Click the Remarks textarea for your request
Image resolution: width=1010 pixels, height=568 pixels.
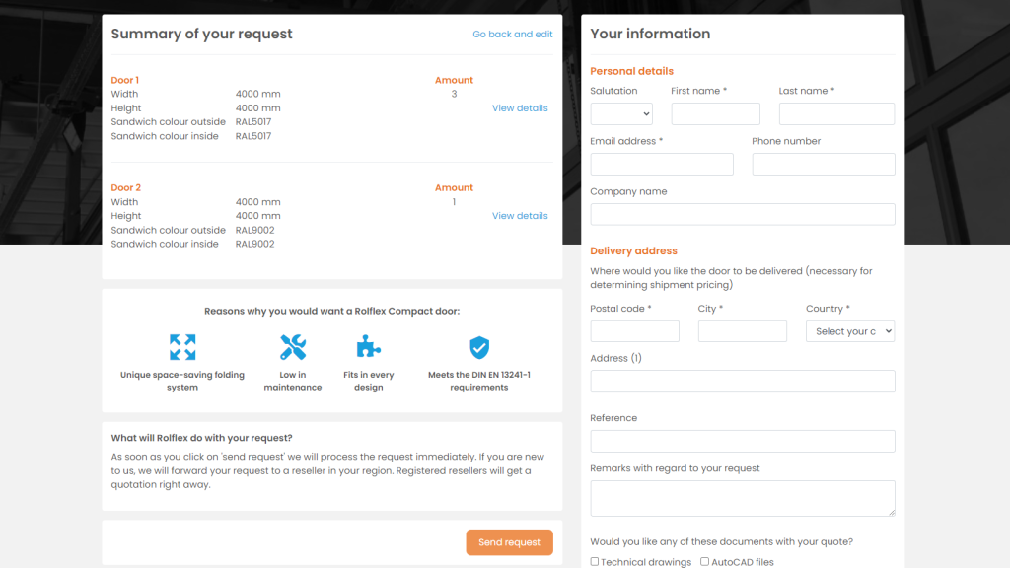[x=742, y=498]
